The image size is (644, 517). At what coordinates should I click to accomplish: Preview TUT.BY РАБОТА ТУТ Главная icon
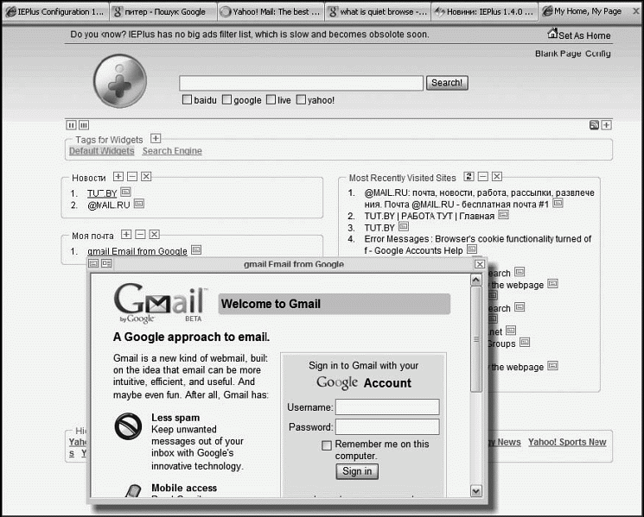tap(504, 214)
